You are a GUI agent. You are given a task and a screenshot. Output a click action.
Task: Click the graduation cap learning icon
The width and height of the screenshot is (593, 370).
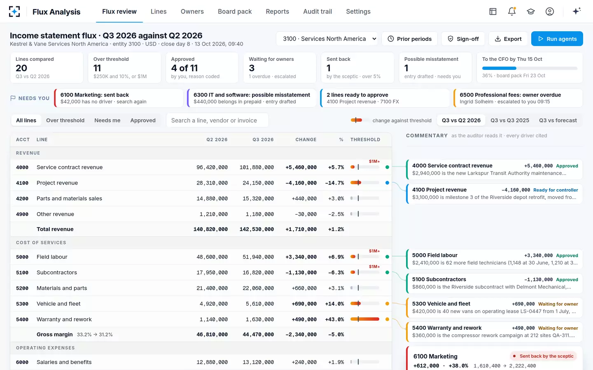click(x=531, y=12)
